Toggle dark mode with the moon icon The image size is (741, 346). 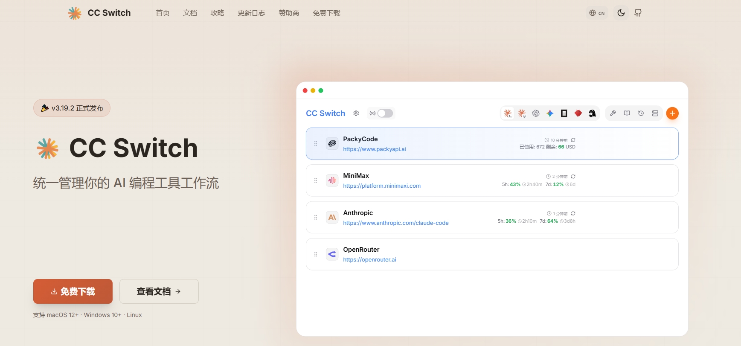pyautogui.click(x=621, y=13)
